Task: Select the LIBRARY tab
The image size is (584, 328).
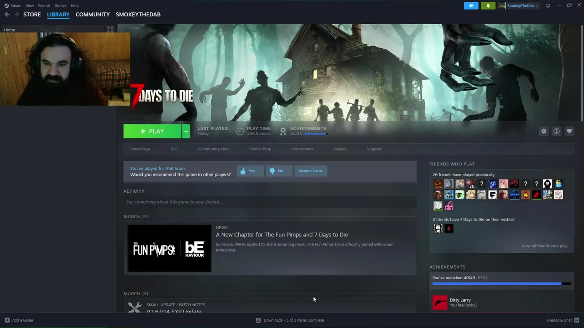Action: (x=58, y=15)
